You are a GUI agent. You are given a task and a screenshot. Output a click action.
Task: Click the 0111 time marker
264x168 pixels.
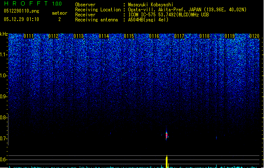[29, 36]
